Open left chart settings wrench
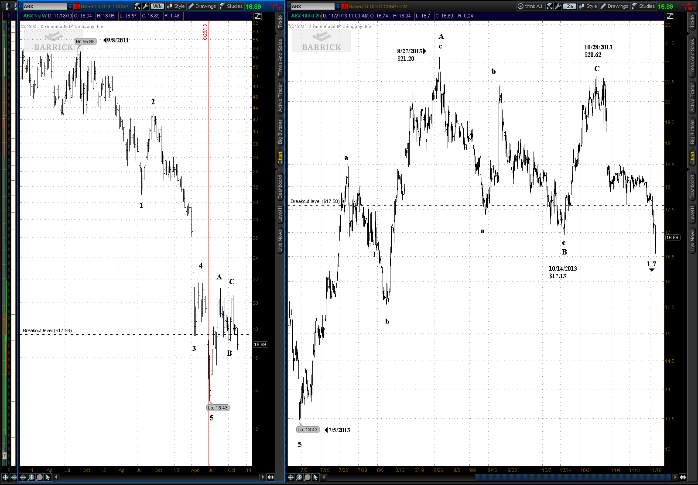 (x=146, y=6)
